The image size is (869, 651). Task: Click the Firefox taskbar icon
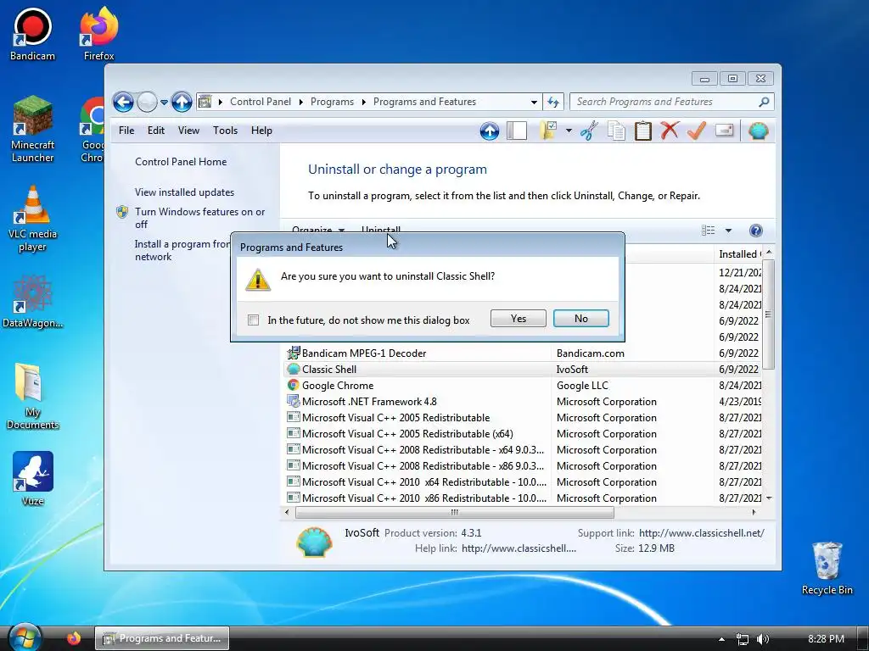(73, 638)
